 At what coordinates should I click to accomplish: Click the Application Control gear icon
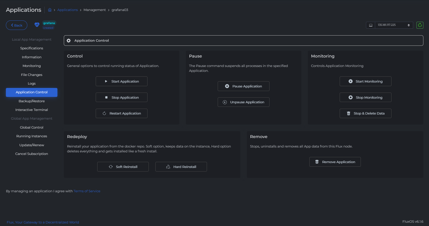tap(69, 41)
